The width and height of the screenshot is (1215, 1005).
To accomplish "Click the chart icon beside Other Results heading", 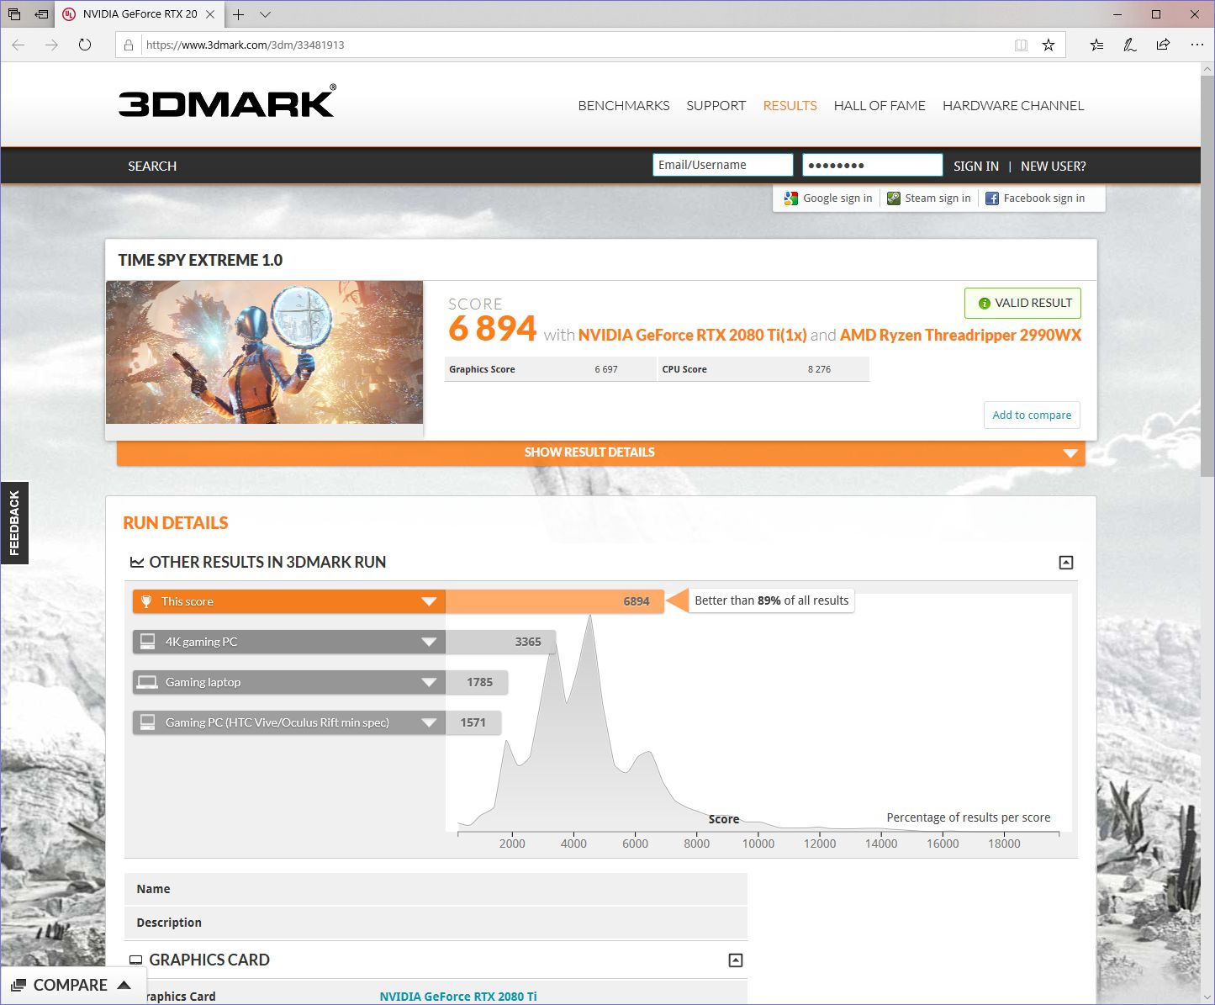I will 137,563.
